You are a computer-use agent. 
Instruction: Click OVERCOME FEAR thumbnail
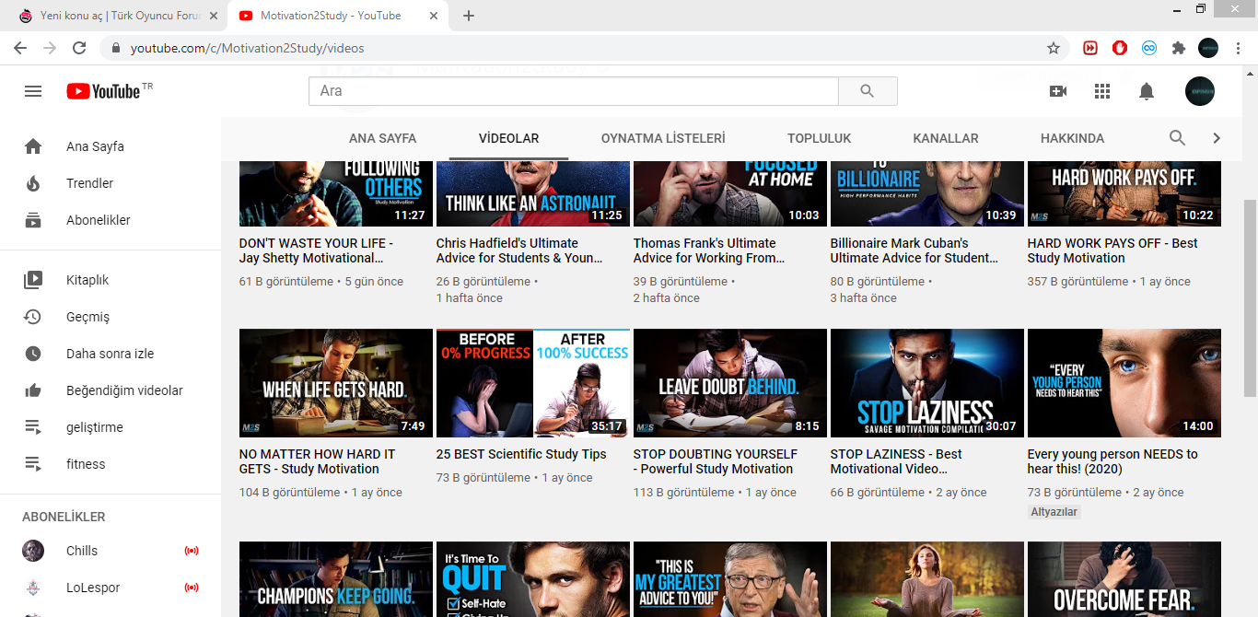[x=1124, y=579]
